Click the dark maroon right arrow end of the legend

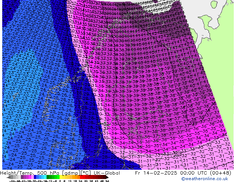(x=107, y=178)
